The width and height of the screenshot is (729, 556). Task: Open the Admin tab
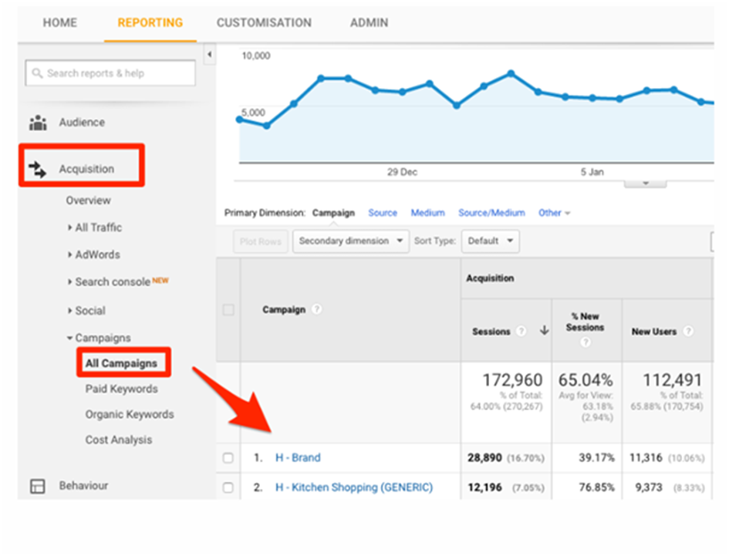tap(370, 22)
